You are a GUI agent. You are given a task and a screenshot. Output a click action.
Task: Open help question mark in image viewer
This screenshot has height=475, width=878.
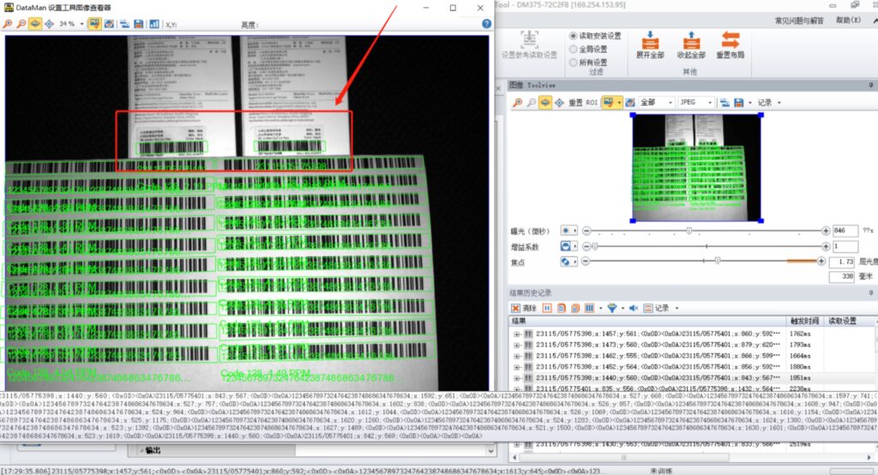click(x=487, y=23)
